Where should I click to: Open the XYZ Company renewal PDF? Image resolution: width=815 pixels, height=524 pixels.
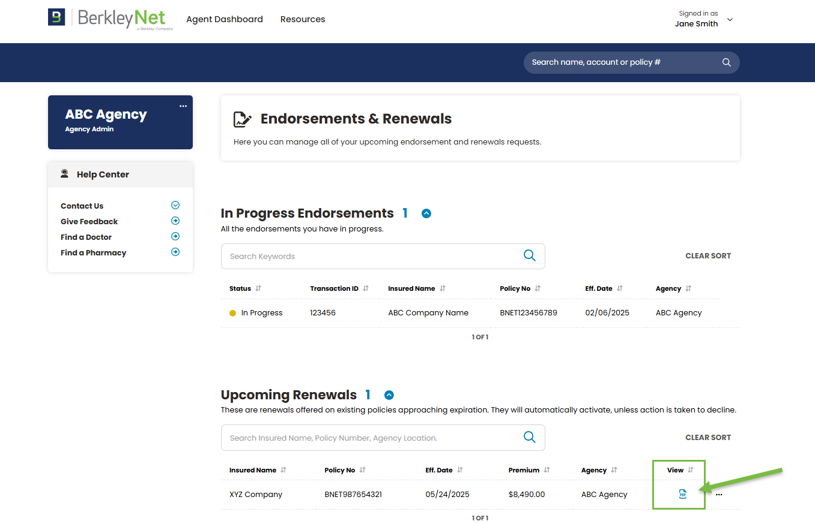683,494
